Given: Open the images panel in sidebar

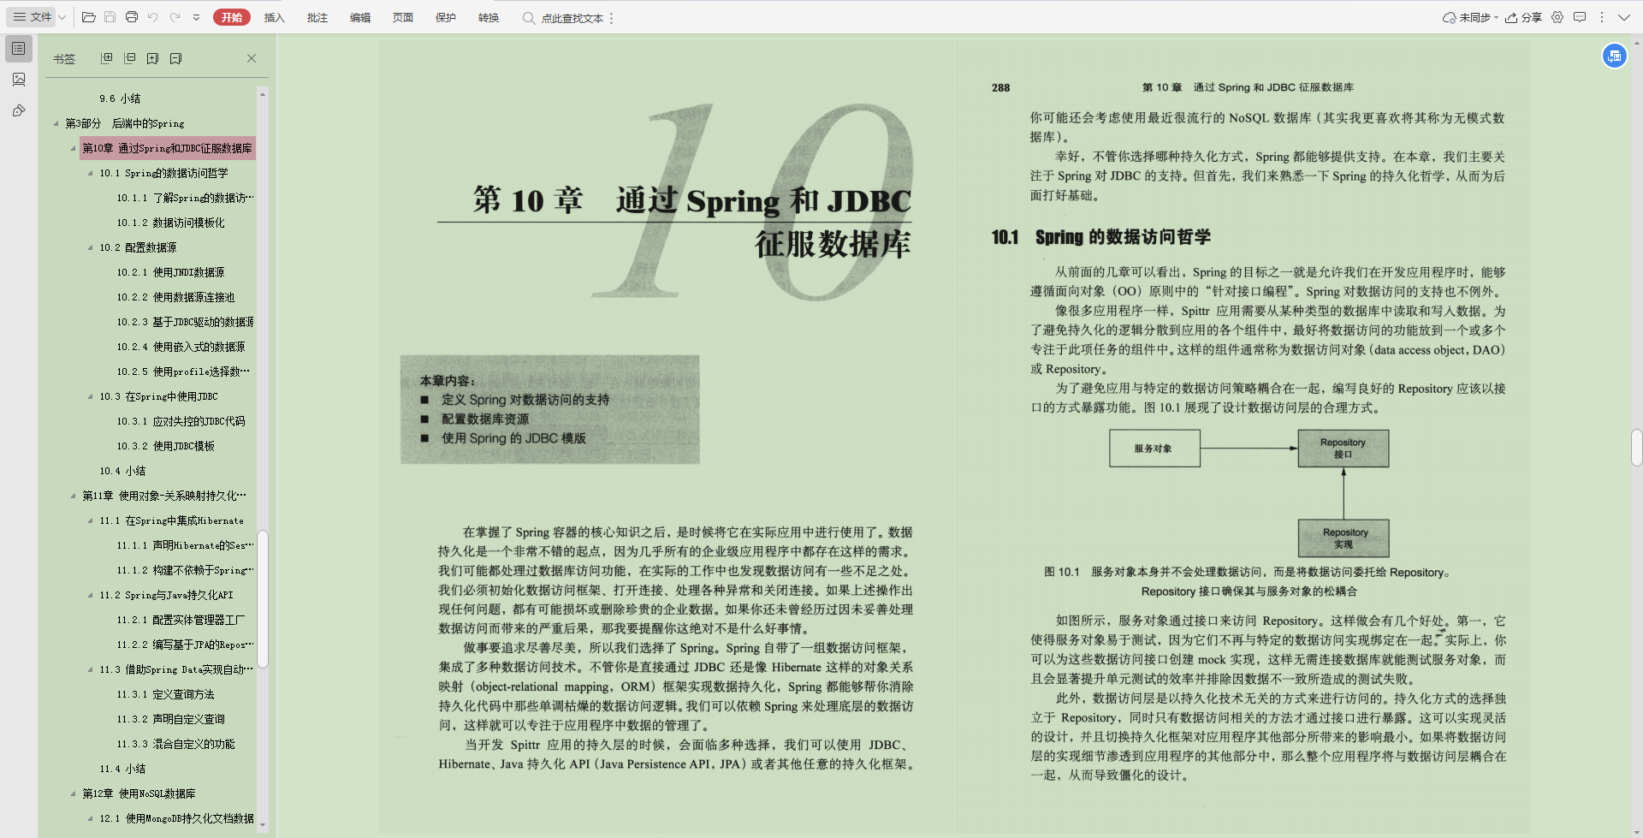Looking at the screenshot, I should [x=19, y=80].
